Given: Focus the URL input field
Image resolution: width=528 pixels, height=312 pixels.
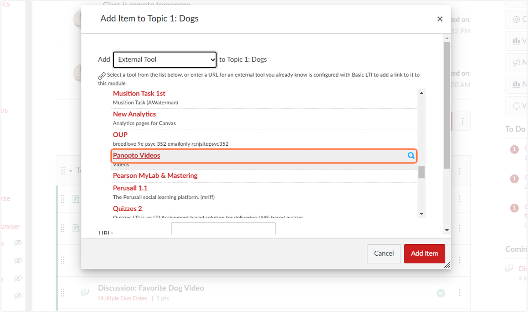Looking at the screenshot, I should coord(223,229).
